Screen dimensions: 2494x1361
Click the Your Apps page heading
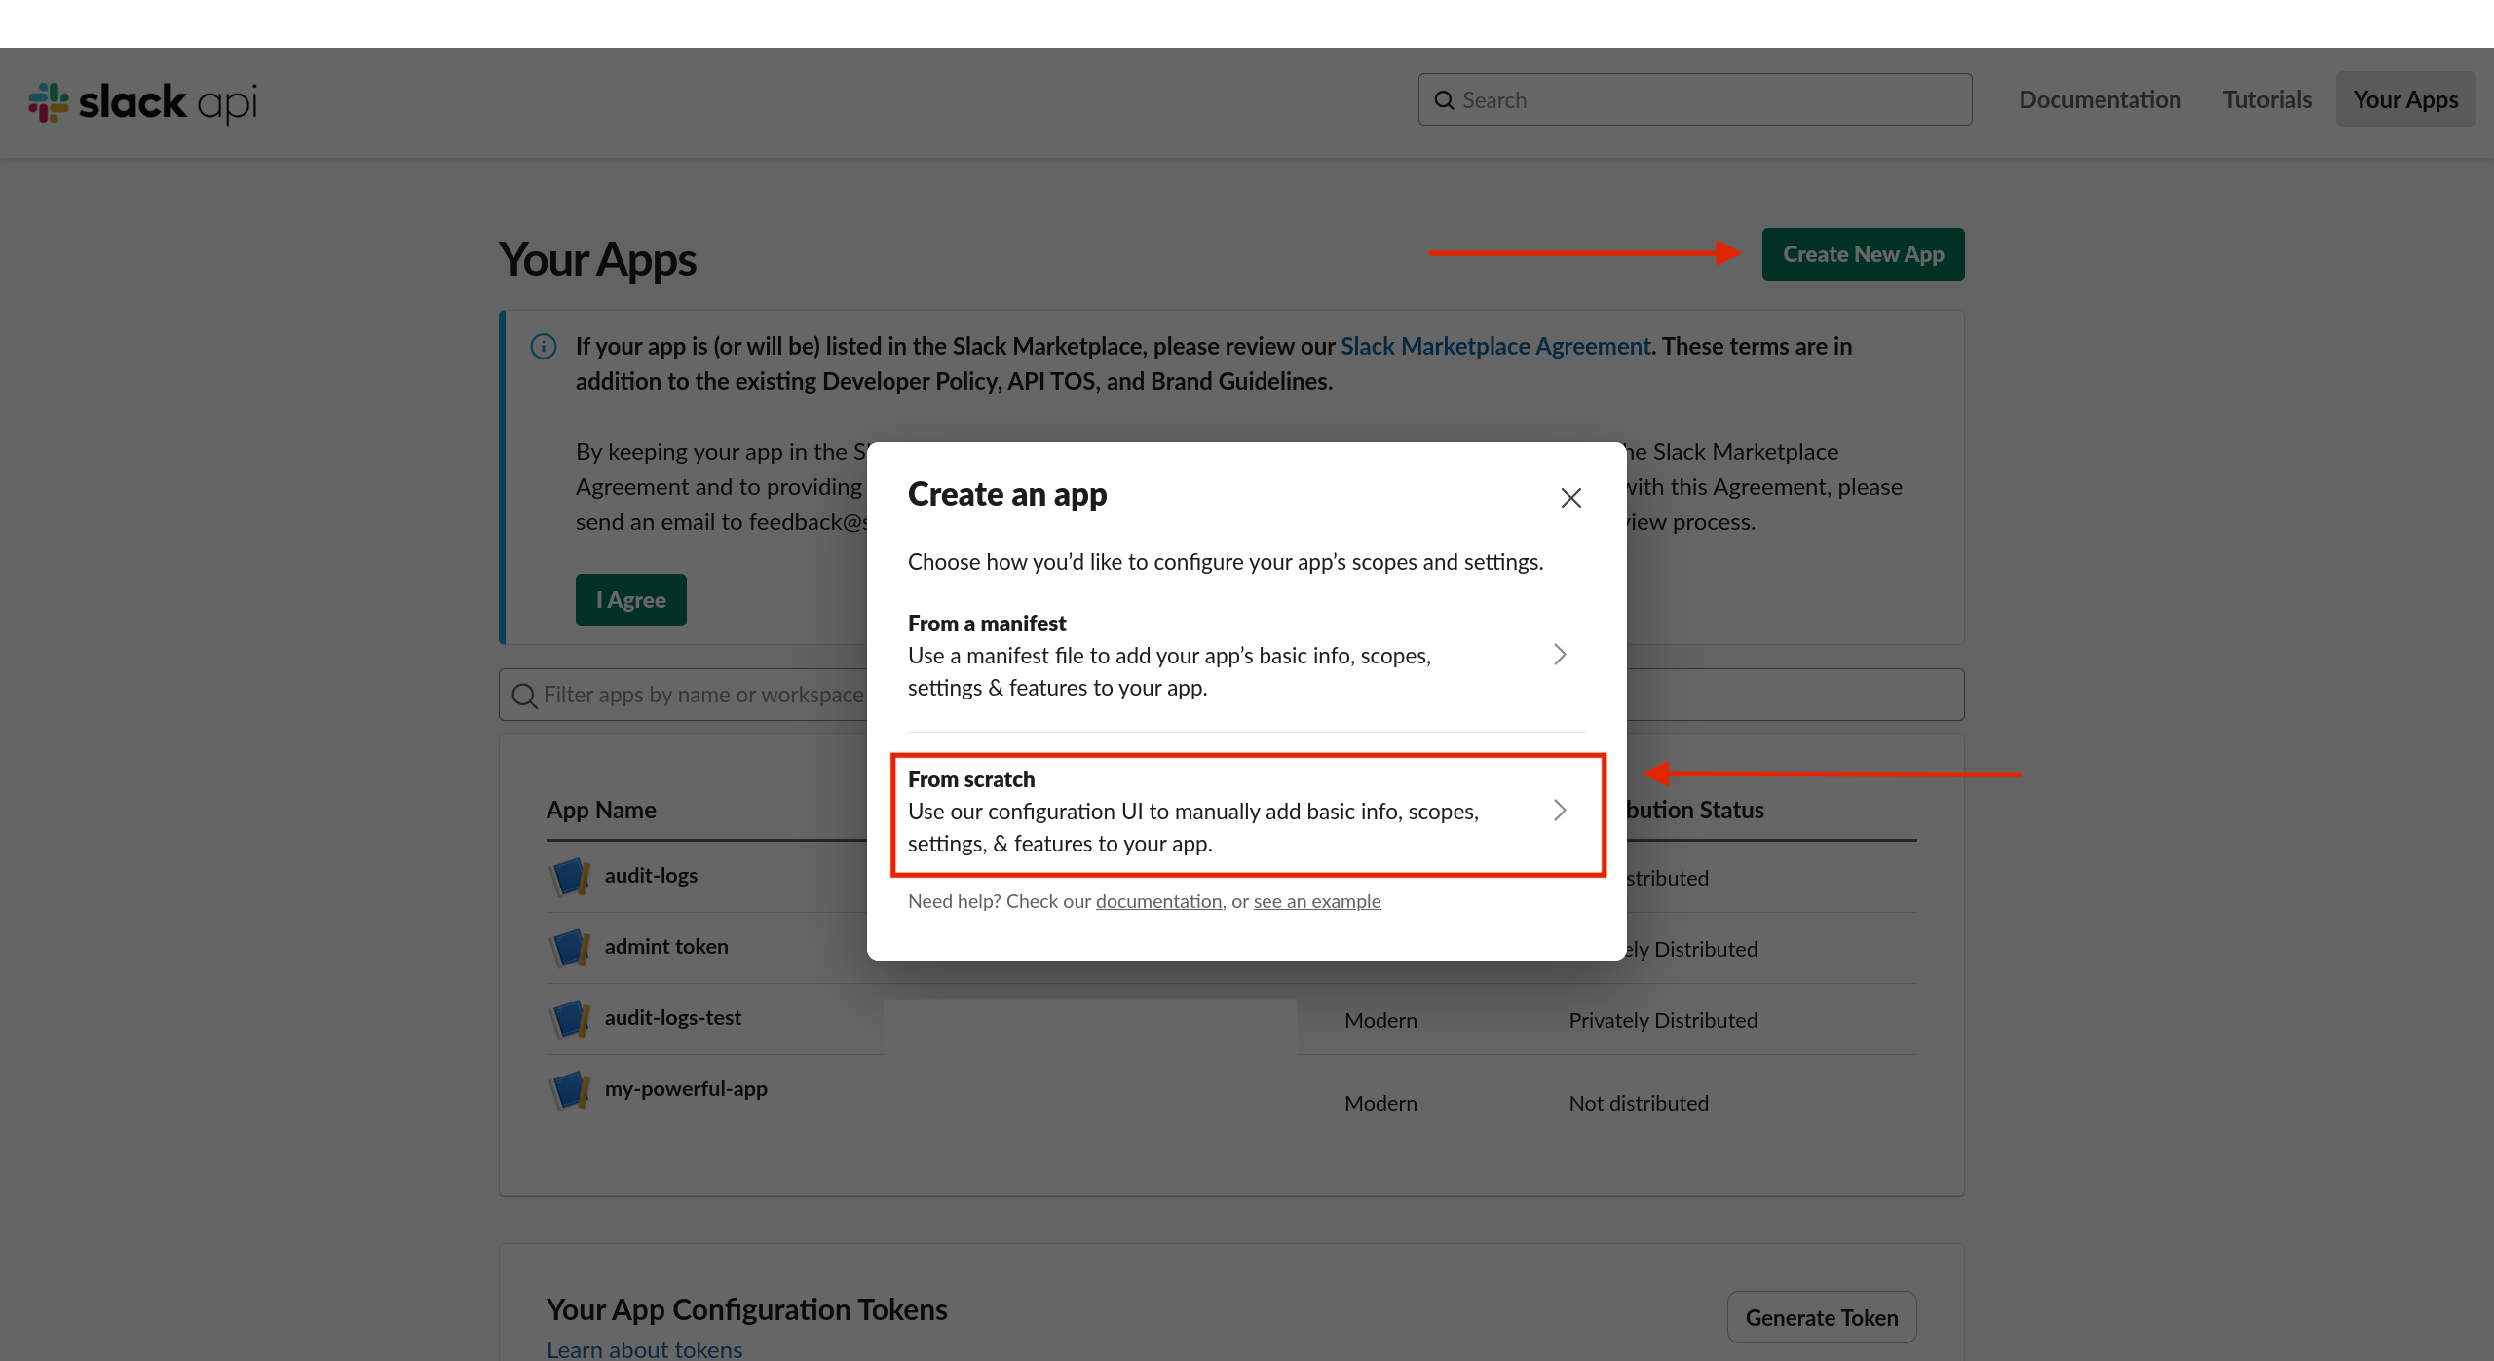597,260
